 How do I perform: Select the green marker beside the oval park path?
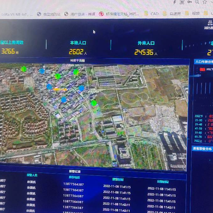point(94,103)
